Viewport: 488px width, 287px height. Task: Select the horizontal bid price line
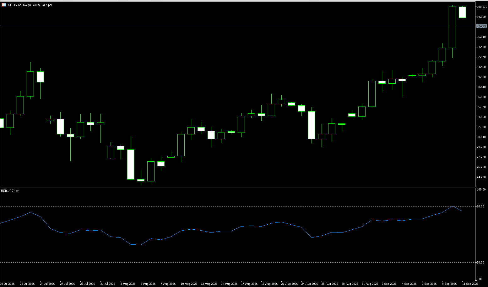[238, 26]
